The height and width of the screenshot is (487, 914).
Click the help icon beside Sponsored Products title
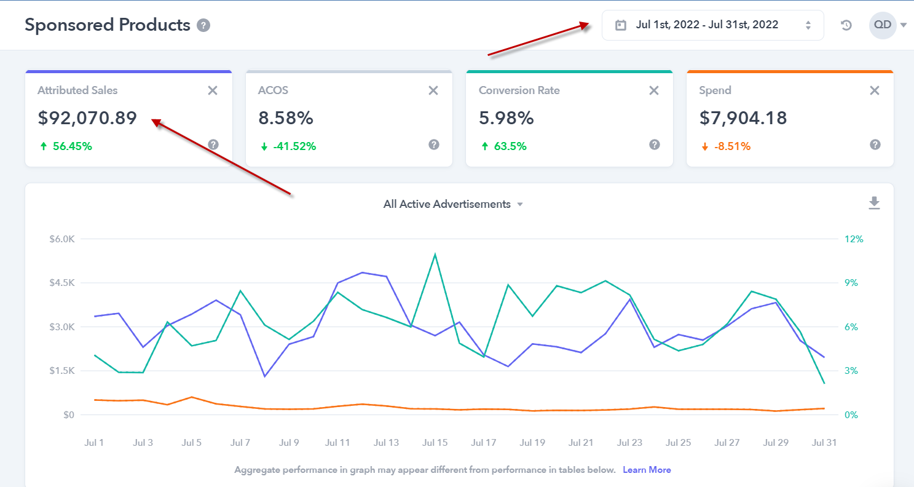[x=203, y=25]
